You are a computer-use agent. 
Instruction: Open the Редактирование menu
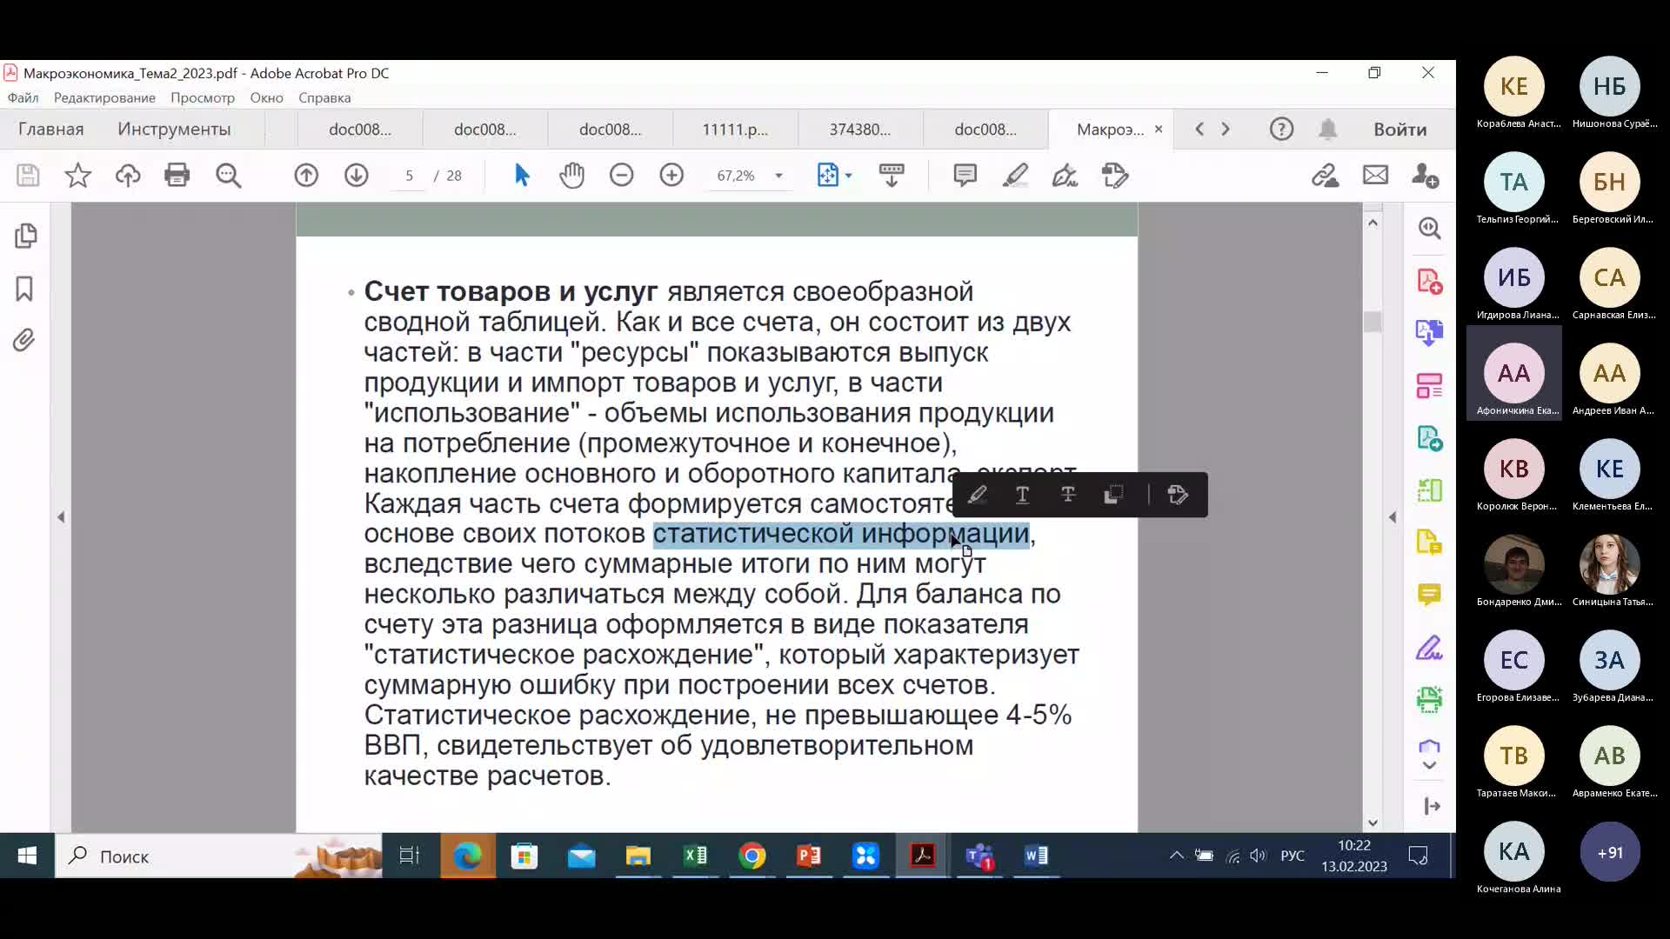pyautogui.click(x=104, y=97)
